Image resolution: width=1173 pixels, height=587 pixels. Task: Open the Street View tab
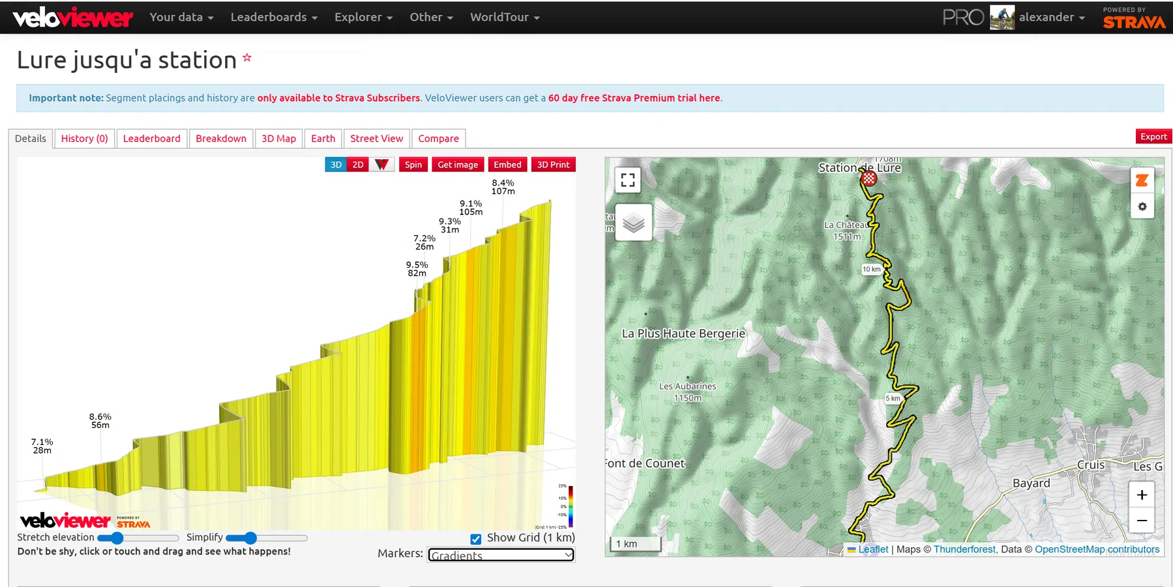[x=376, y=138]
